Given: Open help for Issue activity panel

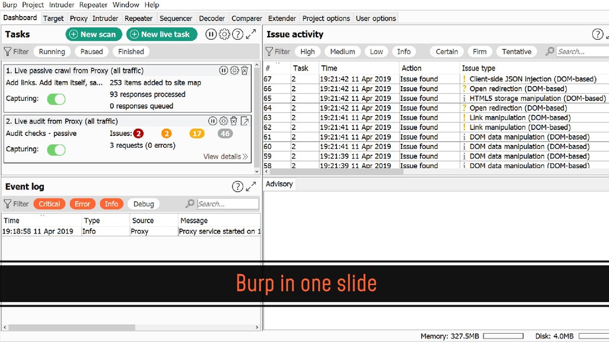Looking at the screenshot, I should click(597, 34).
